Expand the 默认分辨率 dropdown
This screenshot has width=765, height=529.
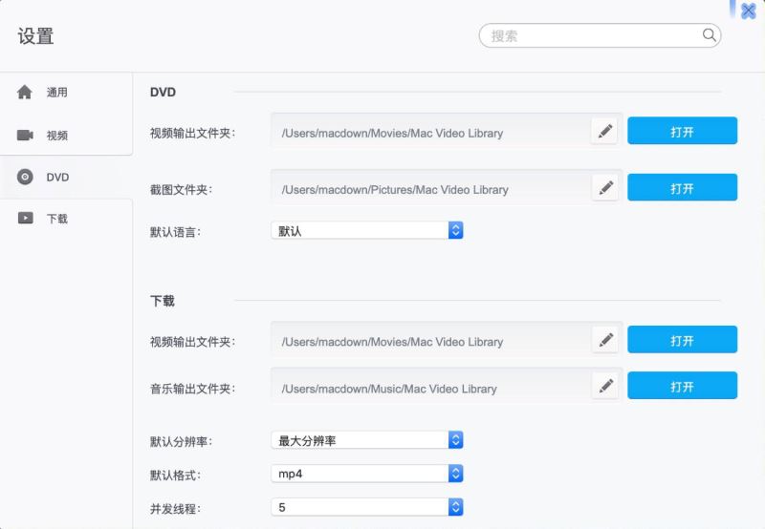click(x=367, y=440)
